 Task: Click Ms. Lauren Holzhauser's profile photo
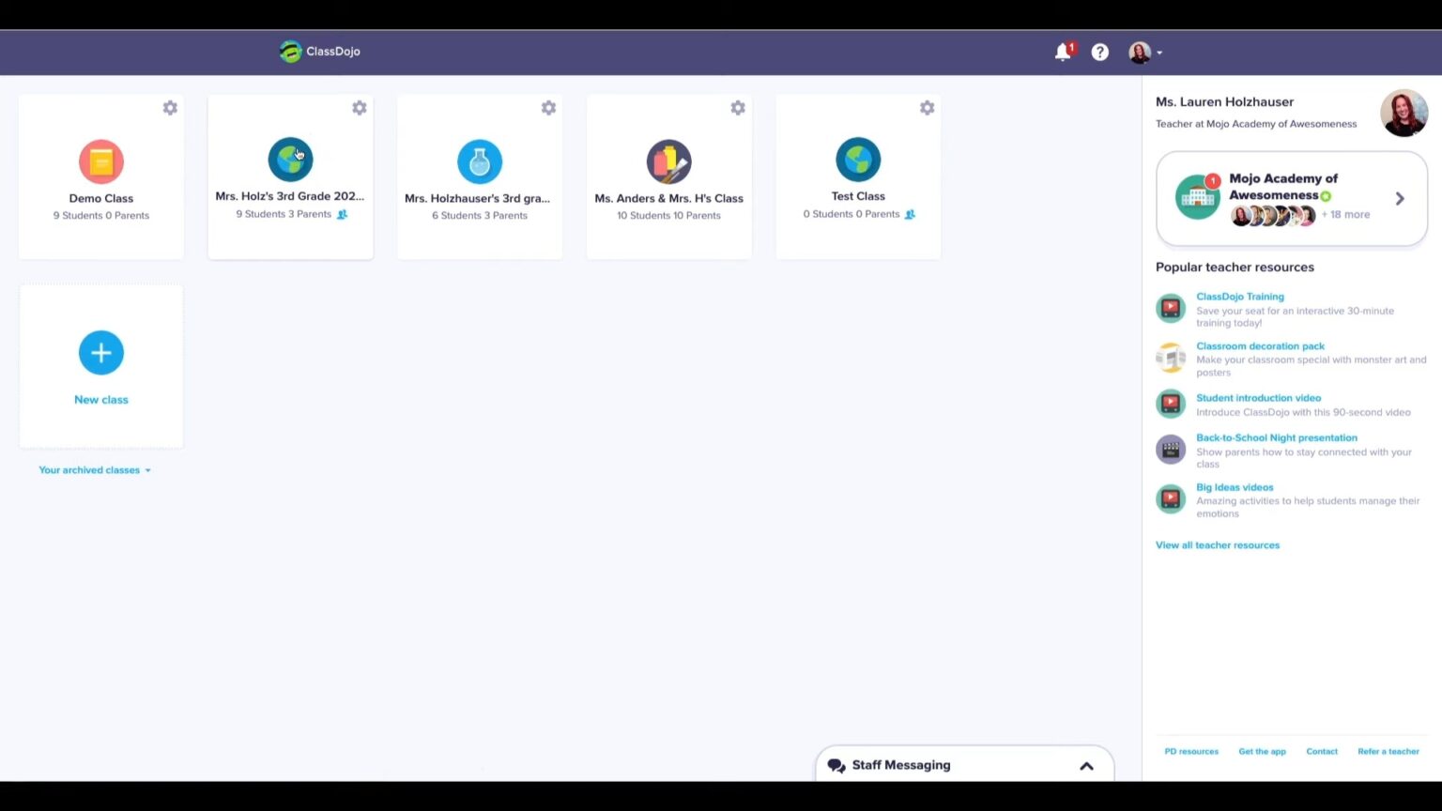click(1404, 113)
